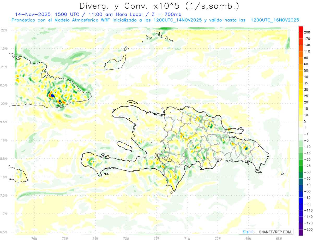Click the bright red top segment of the colorbar
313x242 pixels.
tap(301, 29)
